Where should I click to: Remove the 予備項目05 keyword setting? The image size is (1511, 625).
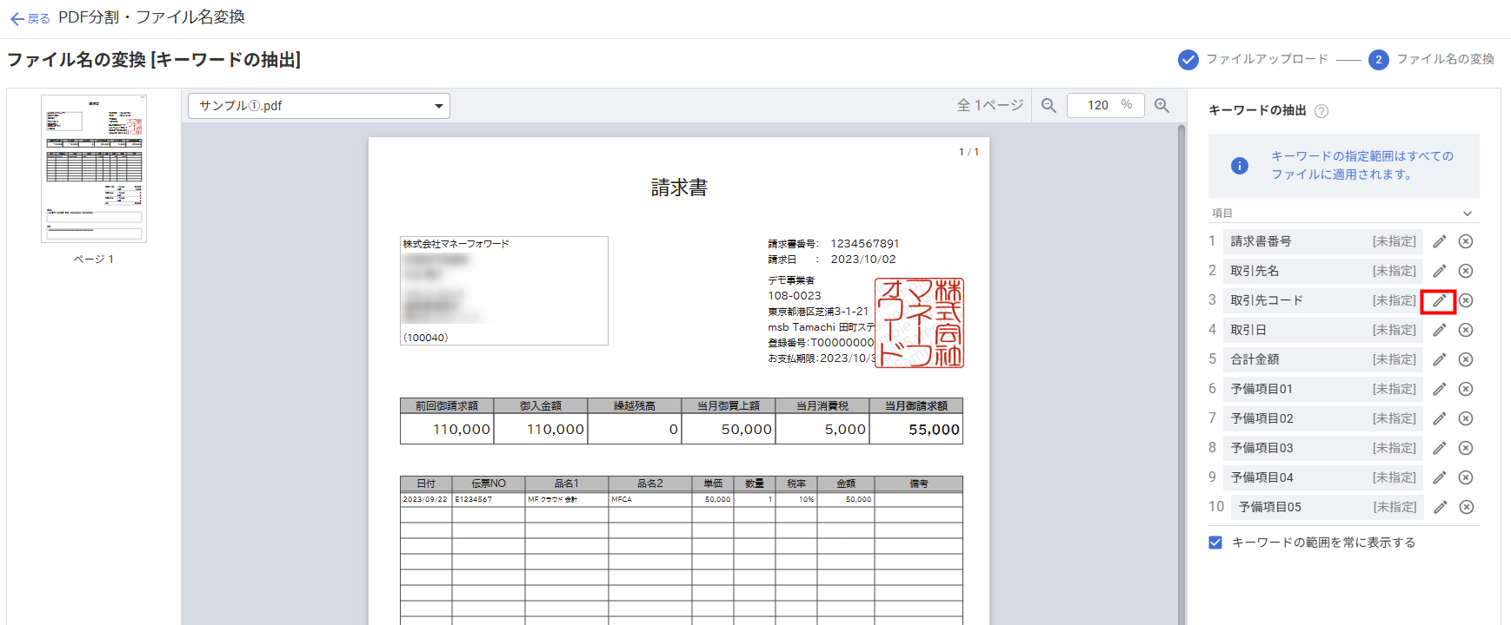(x=1466, y=507)
